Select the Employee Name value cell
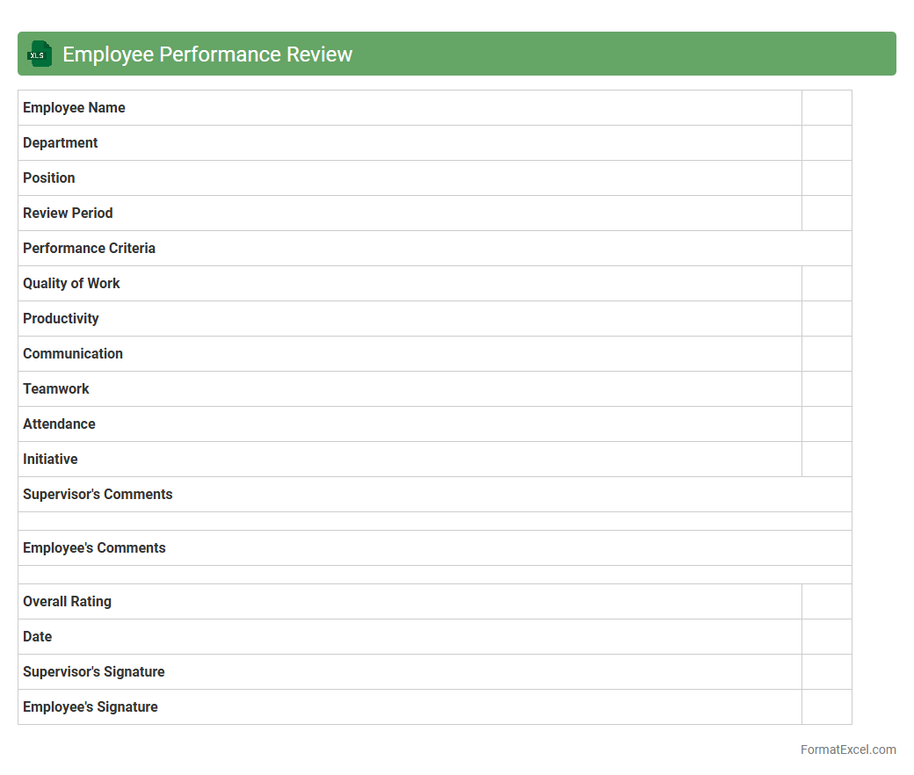This screenshot has height=775, width=914. click(826, 108)
